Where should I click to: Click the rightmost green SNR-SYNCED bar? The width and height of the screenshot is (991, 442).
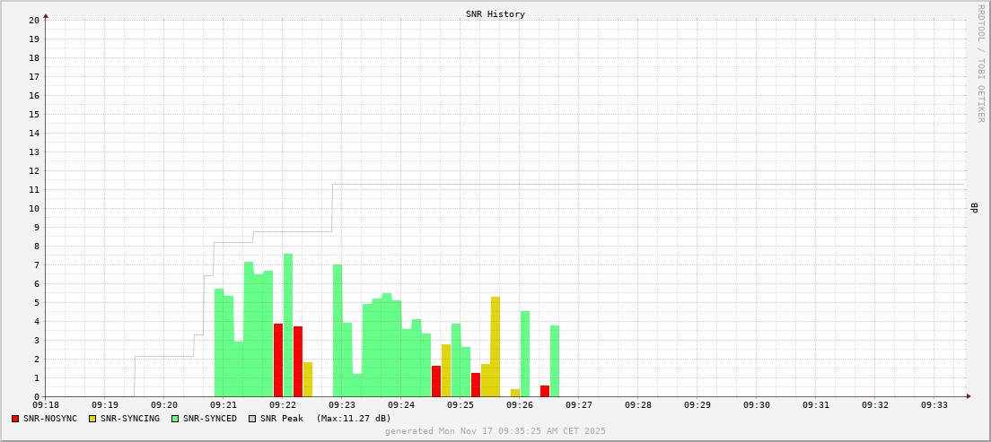click(555, 360)
